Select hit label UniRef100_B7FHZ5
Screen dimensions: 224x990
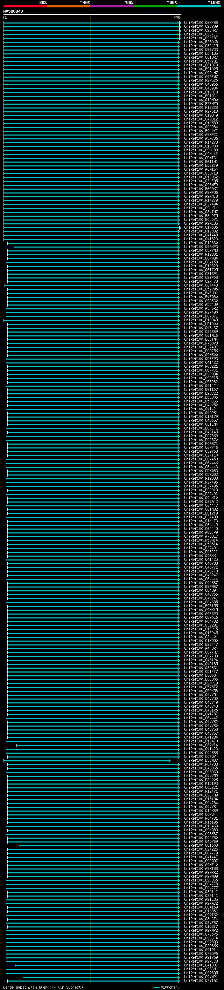[x=201, y=104]
